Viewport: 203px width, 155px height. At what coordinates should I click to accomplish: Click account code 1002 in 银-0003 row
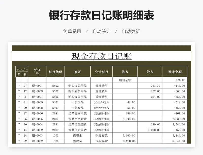[55, 136]
